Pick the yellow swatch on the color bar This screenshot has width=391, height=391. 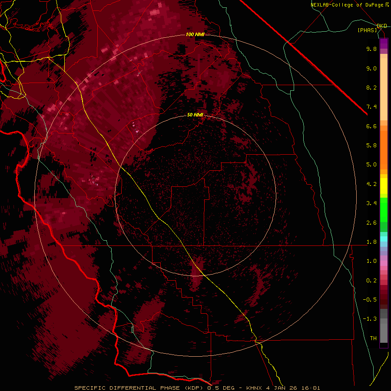384,186
